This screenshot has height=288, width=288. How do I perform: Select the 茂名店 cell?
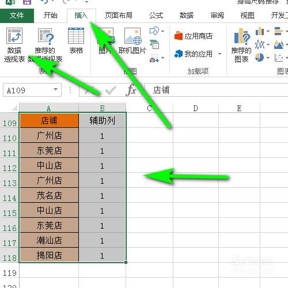coord(49,195)
